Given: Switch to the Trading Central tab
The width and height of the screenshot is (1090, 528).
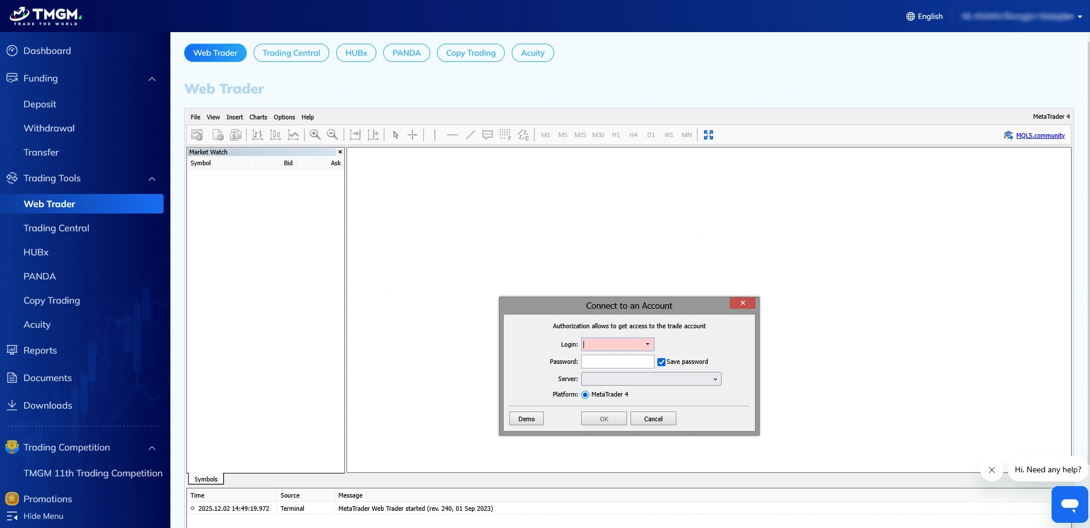Looking at the screenshot, I should (291, 53).
